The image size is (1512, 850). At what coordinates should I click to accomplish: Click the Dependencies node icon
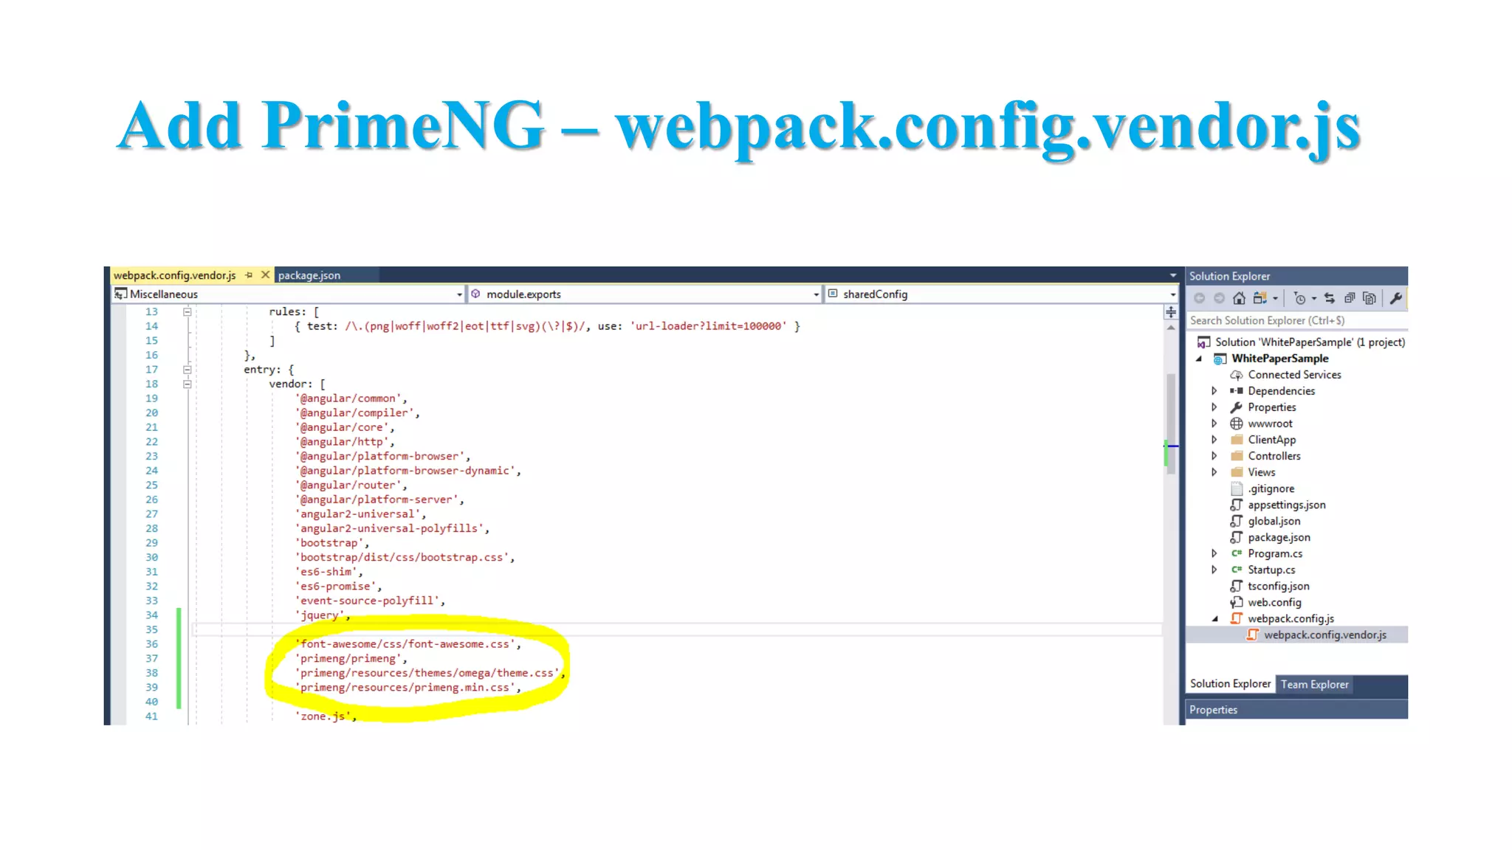pos(1237,391)
